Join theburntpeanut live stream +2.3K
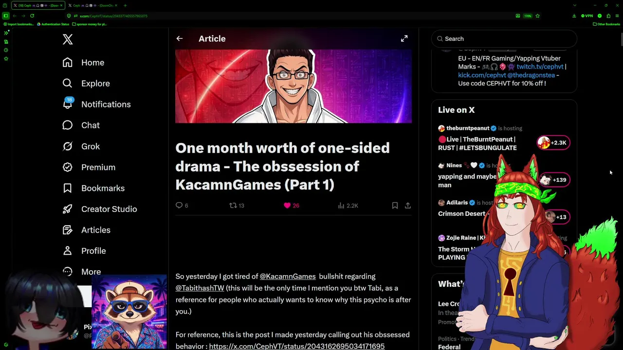This screenshot has height=350, width=623. [553, 142]
